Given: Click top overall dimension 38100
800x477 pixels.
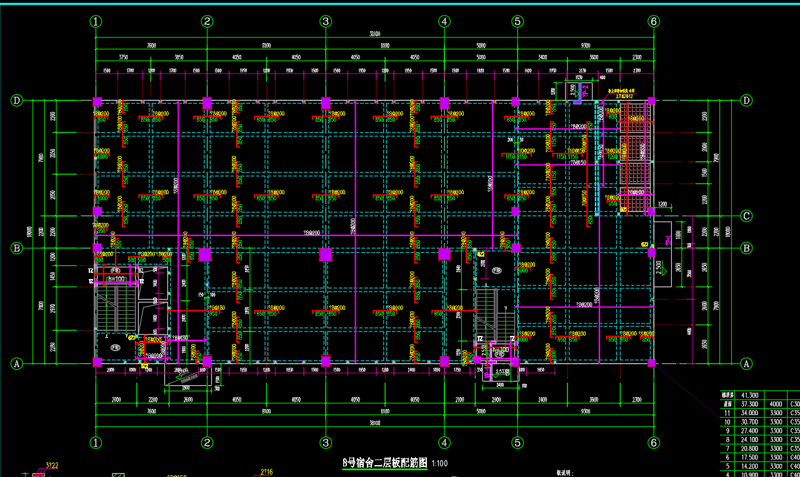Looking at the screenshot, I should 374,34.
